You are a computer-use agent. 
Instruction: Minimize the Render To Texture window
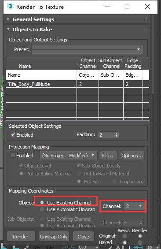click(x=107, y=7)
